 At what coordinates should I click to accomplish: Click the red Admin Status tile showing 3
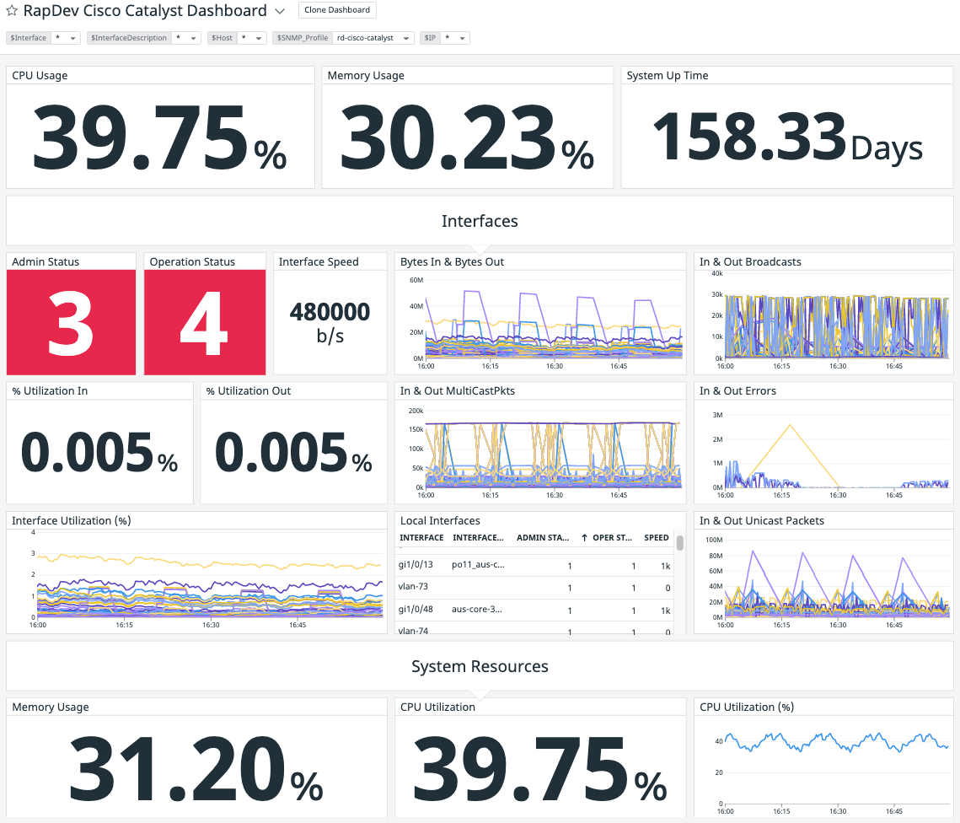pos(71,322)
